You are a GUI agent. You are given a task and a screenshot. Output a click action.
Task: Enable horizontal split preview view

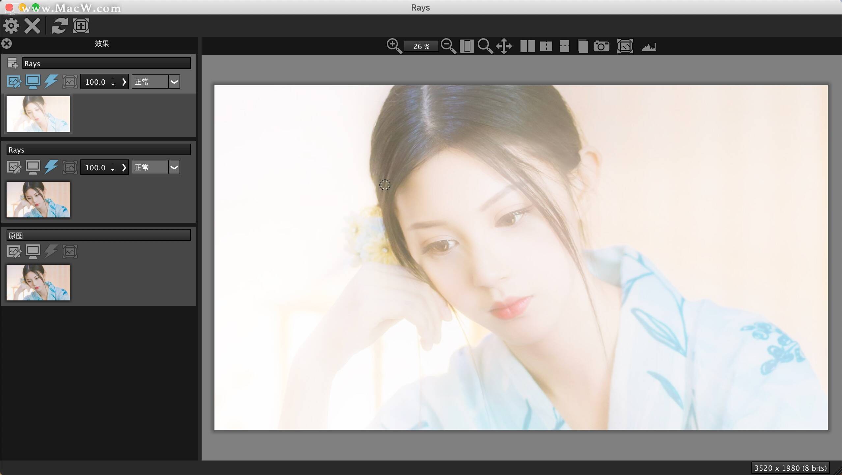(x=564, y=46)
